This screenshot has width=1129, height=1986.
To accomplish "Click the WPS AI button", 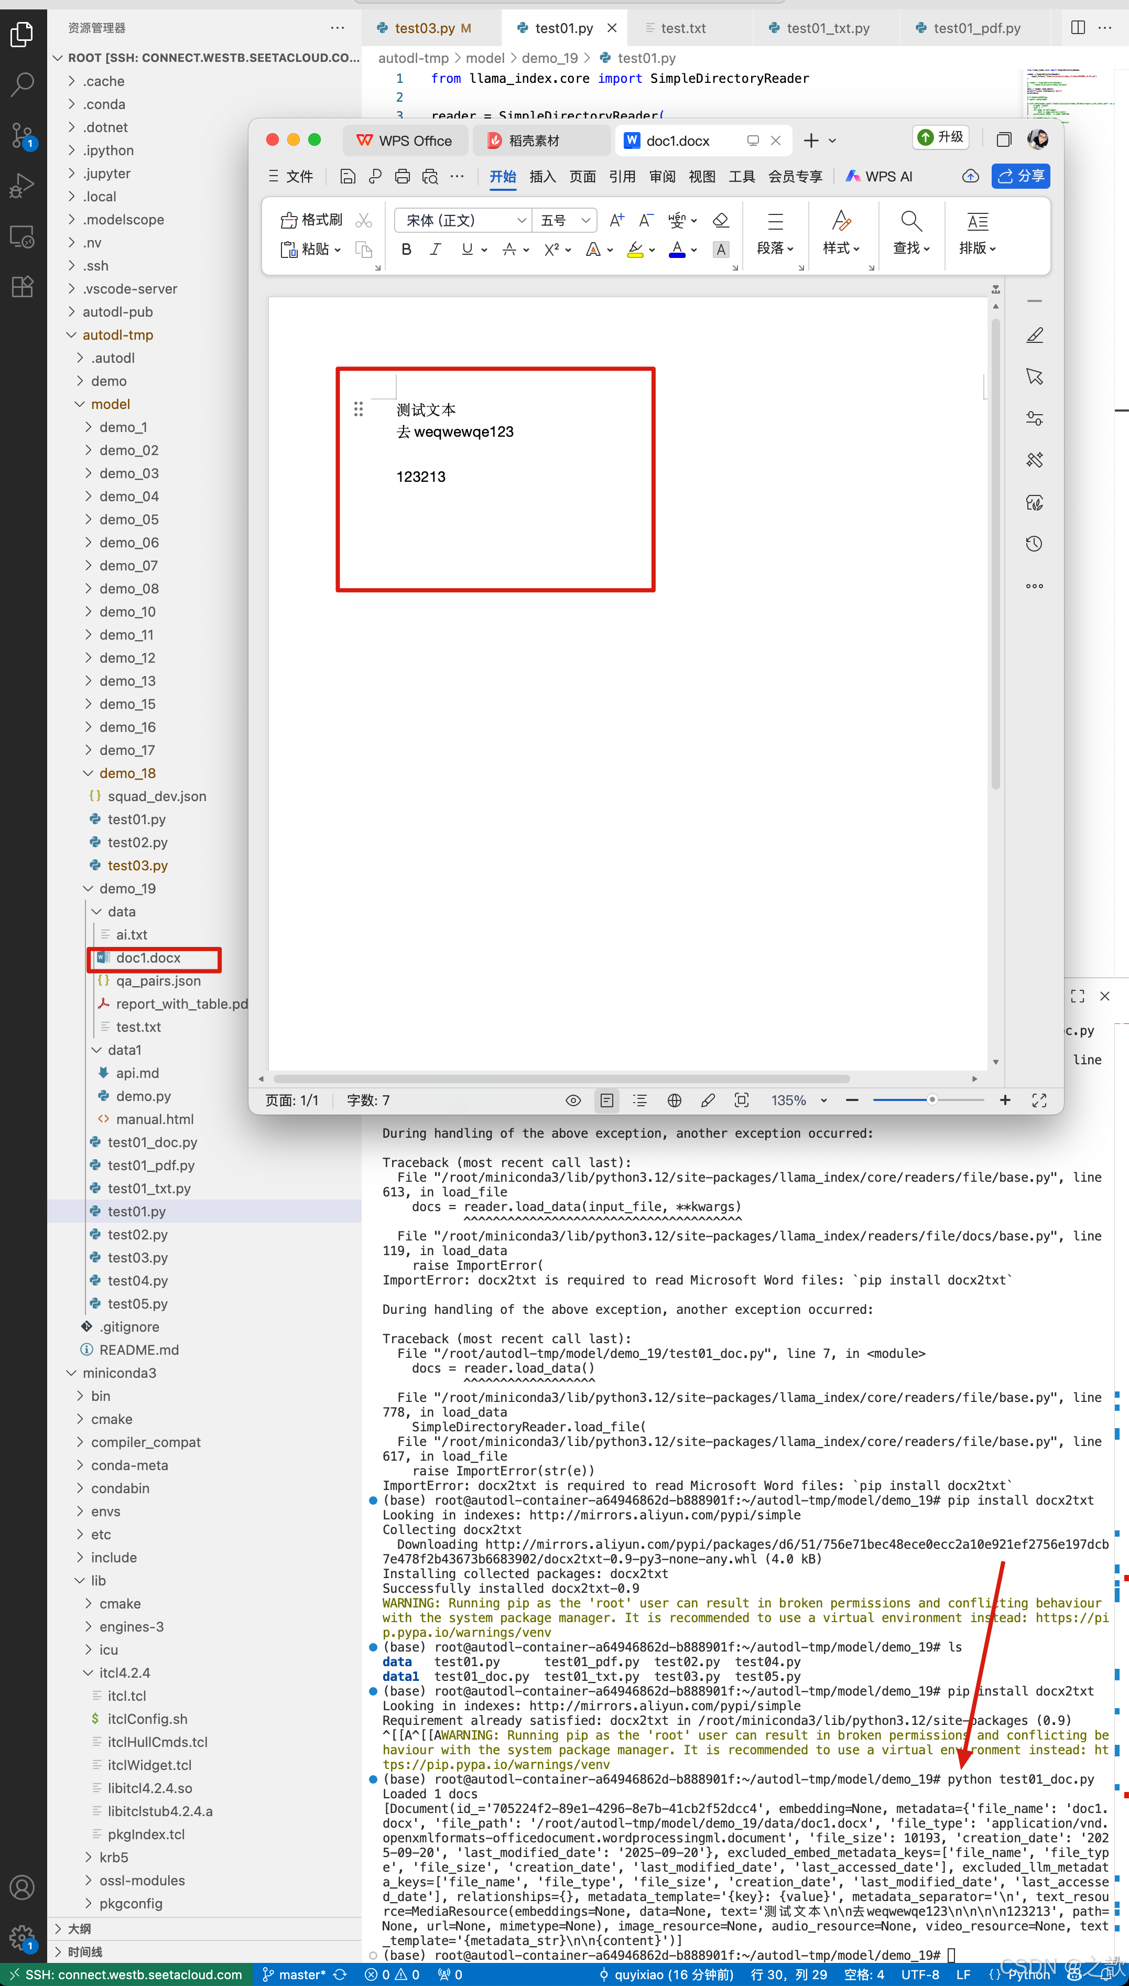I will point(880,177).
